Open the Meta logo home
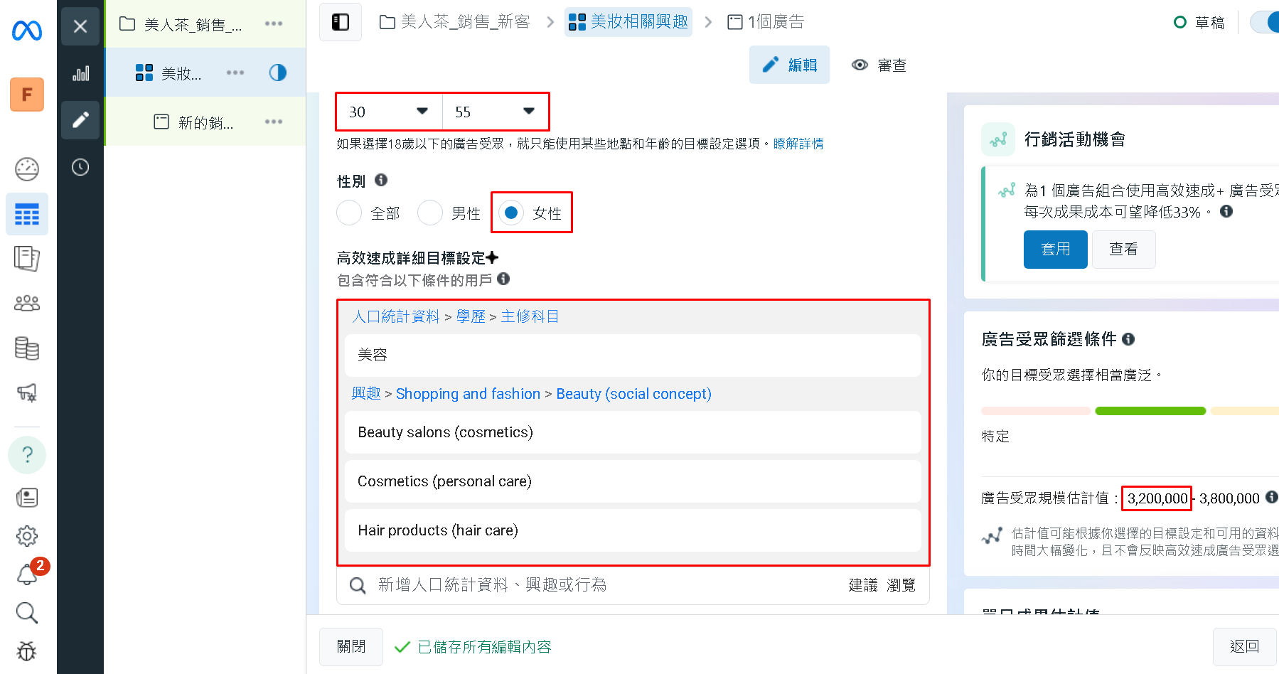1279x674 pixels. tap(27, 31)
